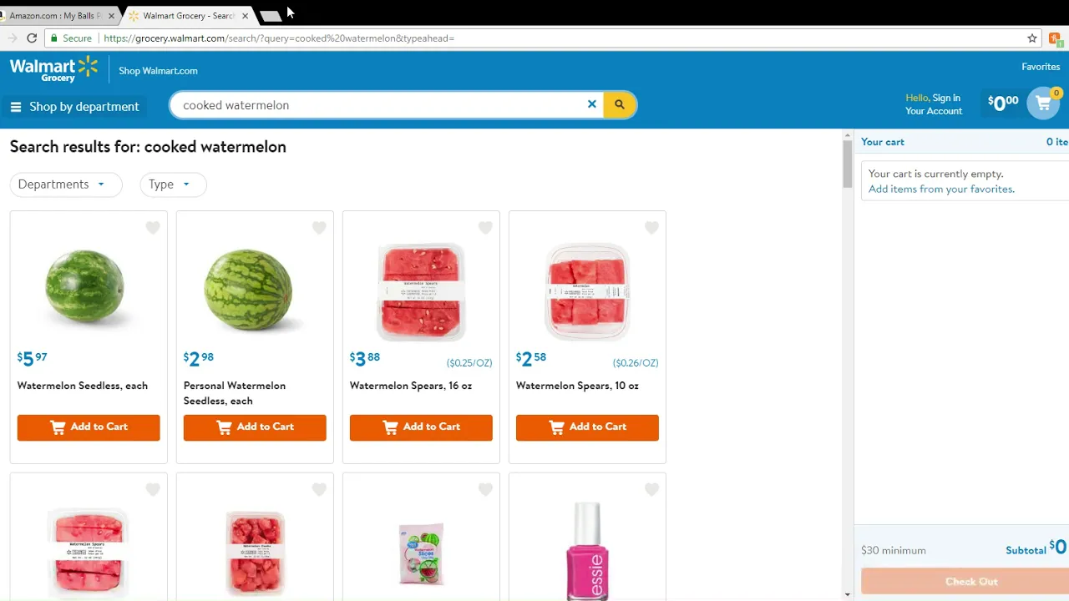Click the page vertical scrollbar thumb
Image resolution: width=1069 pixels, height=601 pixels.
847,163
